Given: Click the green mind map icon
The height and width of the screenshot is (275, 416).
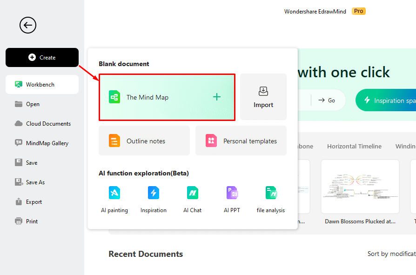Looking at the screenshot, I should [114, 97].
